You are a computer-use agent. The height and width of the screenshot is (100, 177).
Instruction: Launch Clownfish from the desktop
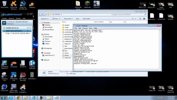pos(14,64)
